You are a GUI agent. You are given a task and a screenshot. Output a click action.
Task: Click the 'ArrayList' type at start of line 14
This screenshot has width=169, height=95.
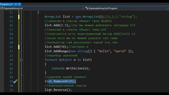point(53,17)
